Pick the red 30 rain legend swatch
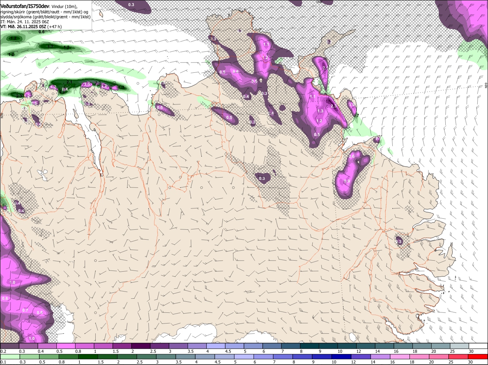Image resolution: width=488 pixels, height=365 pixels. click(478, 357)
